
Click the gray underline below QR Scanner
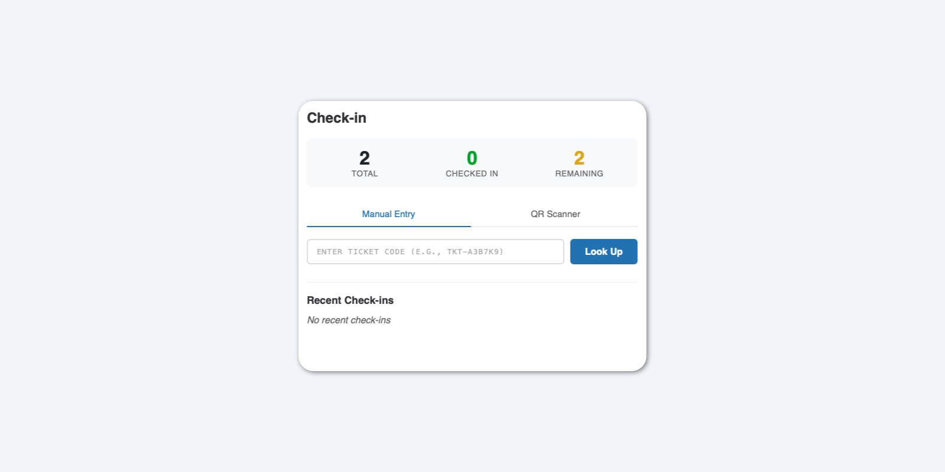click(x=555, y=227)
